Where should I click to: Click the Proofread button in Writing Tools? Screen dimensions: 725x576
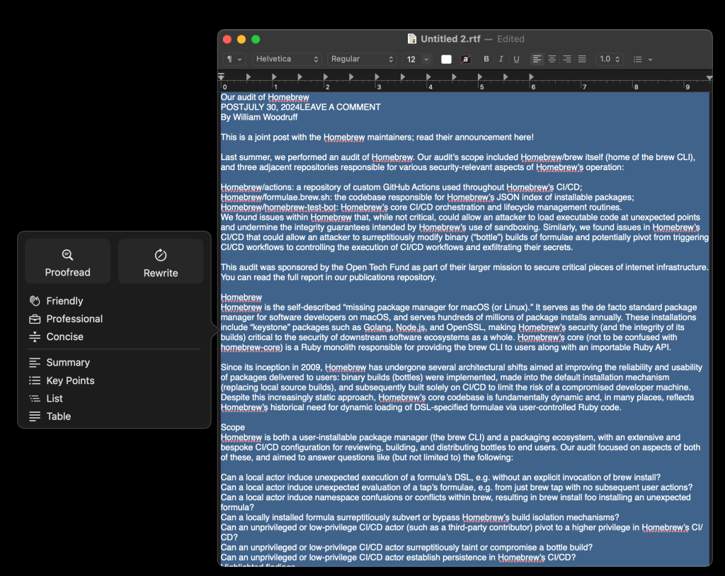pos(67,262)
